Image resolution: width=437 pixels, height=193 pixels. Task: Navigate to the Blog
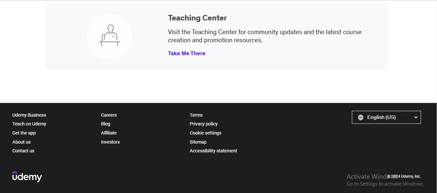point(106,124)
